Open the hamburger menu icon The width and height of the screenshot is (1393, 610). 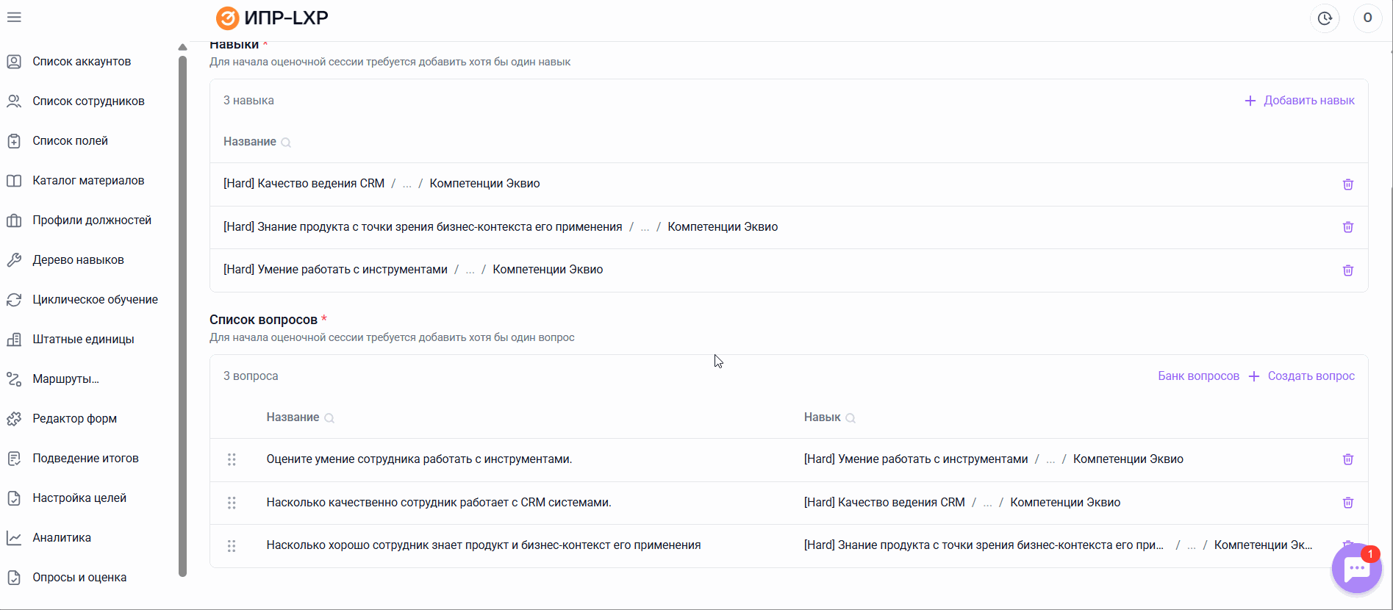14,17
